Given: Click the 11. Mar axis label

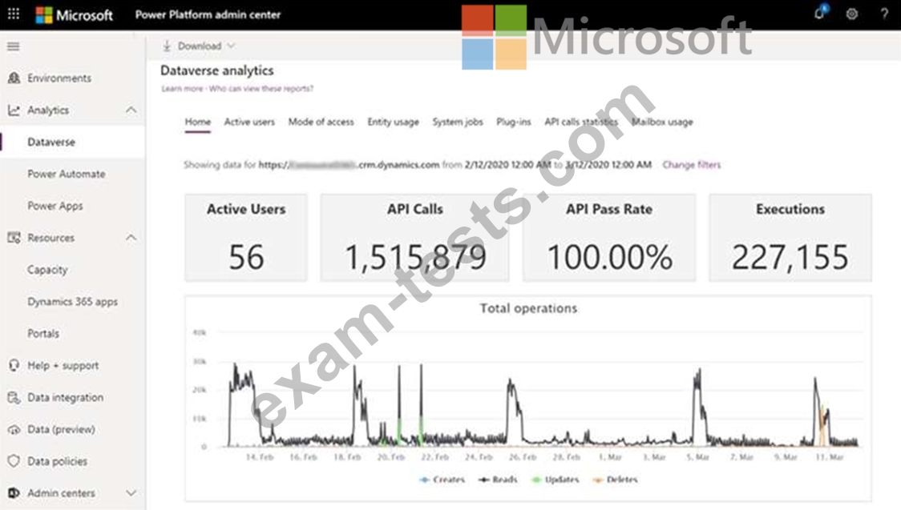Looking at the screenshot, I should 830,457.
